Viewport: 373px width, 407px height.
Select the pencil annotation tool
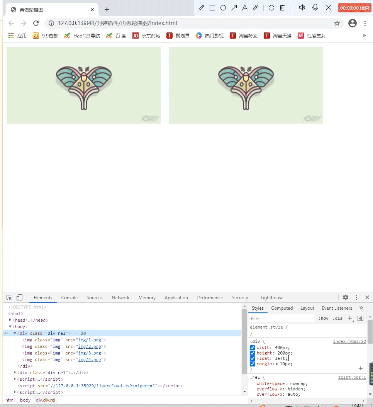201,8
